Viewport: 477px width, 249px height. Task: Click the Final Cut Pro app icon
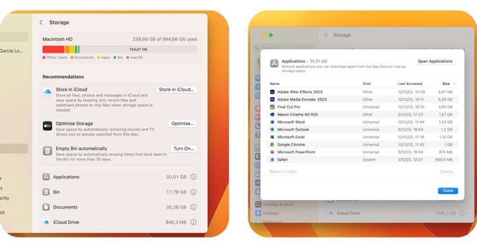tap(272, 107)
